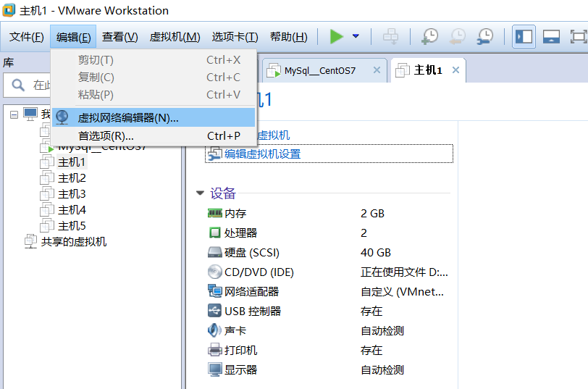Select 首选项(R)... menu entry
Viewport: 588px width, 389px height.
tap(154, 135)
